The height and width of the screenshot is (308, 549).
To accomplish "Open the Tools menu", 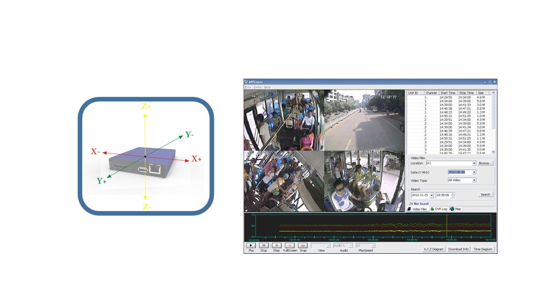I will (x=257, y=87).
